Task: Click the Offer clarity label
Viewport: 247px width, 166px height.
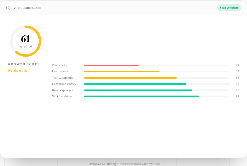Action: (x=60, y=65)
